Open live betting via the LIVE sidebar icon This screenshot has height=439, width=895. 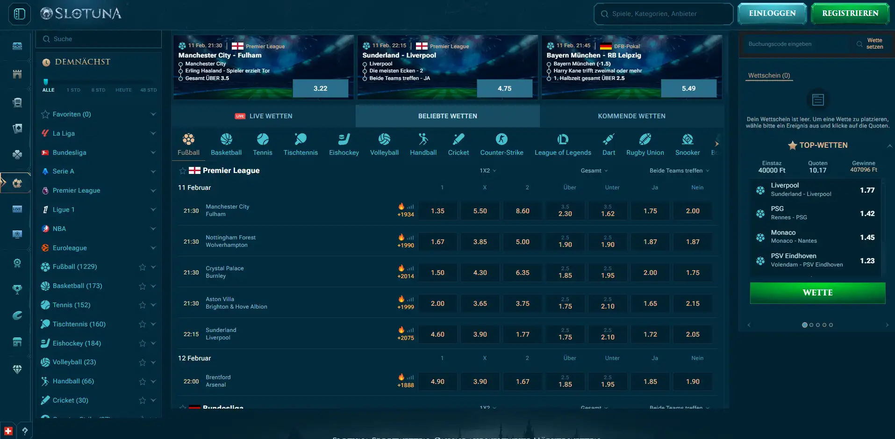[x=17, y=209]
